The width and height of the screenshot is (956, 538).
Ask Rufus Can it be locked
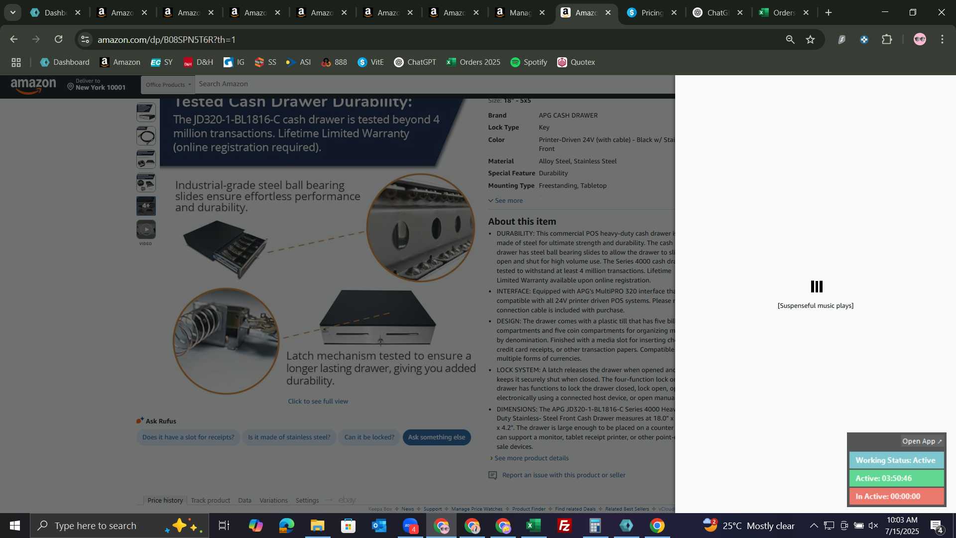(x=369, y=437)
